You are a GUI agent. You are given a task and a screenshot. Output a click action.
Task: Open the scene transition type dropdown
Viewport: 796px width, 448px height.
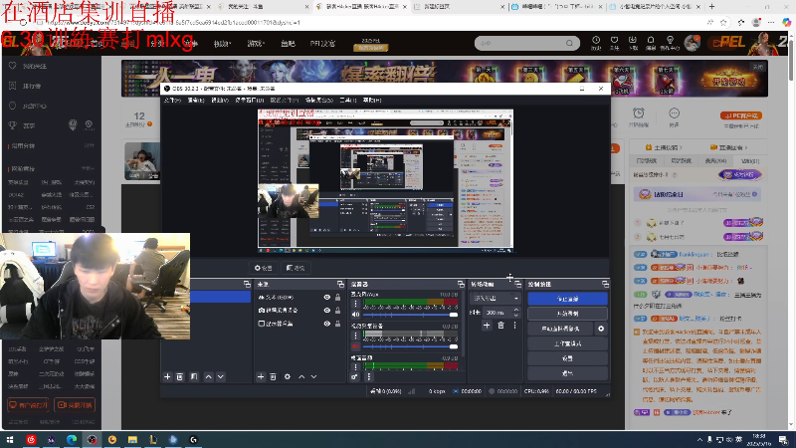point(495,298)
